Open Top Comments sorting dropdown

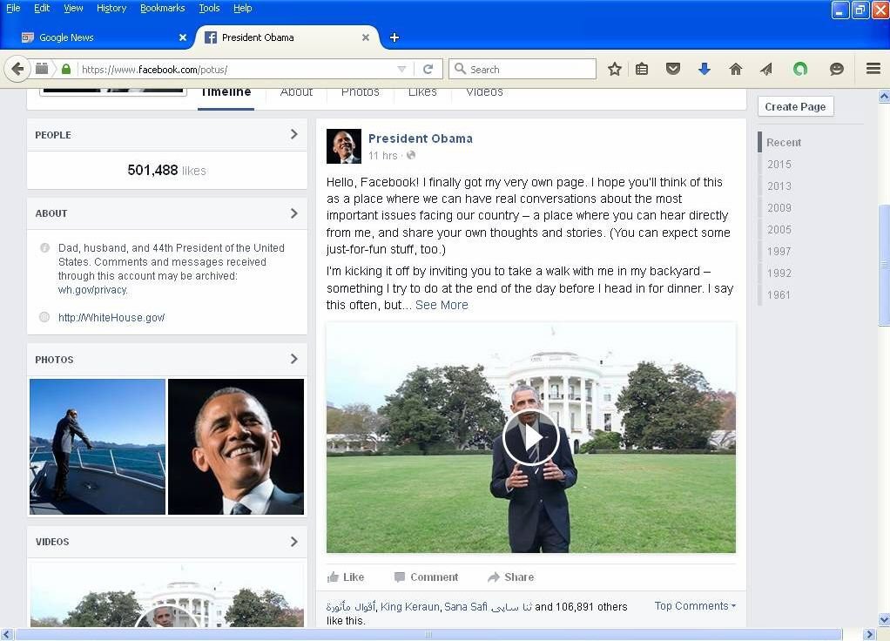695,606
